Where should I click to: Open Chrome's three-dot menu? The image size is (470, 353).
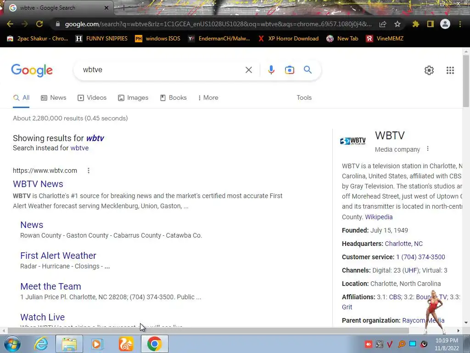(460, 24)
